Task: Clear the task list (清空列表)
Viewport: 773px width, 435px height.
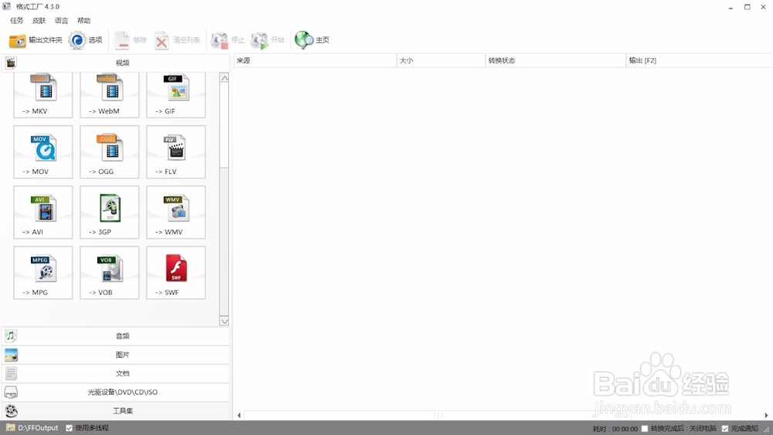Action: click(x=177, y=40)
